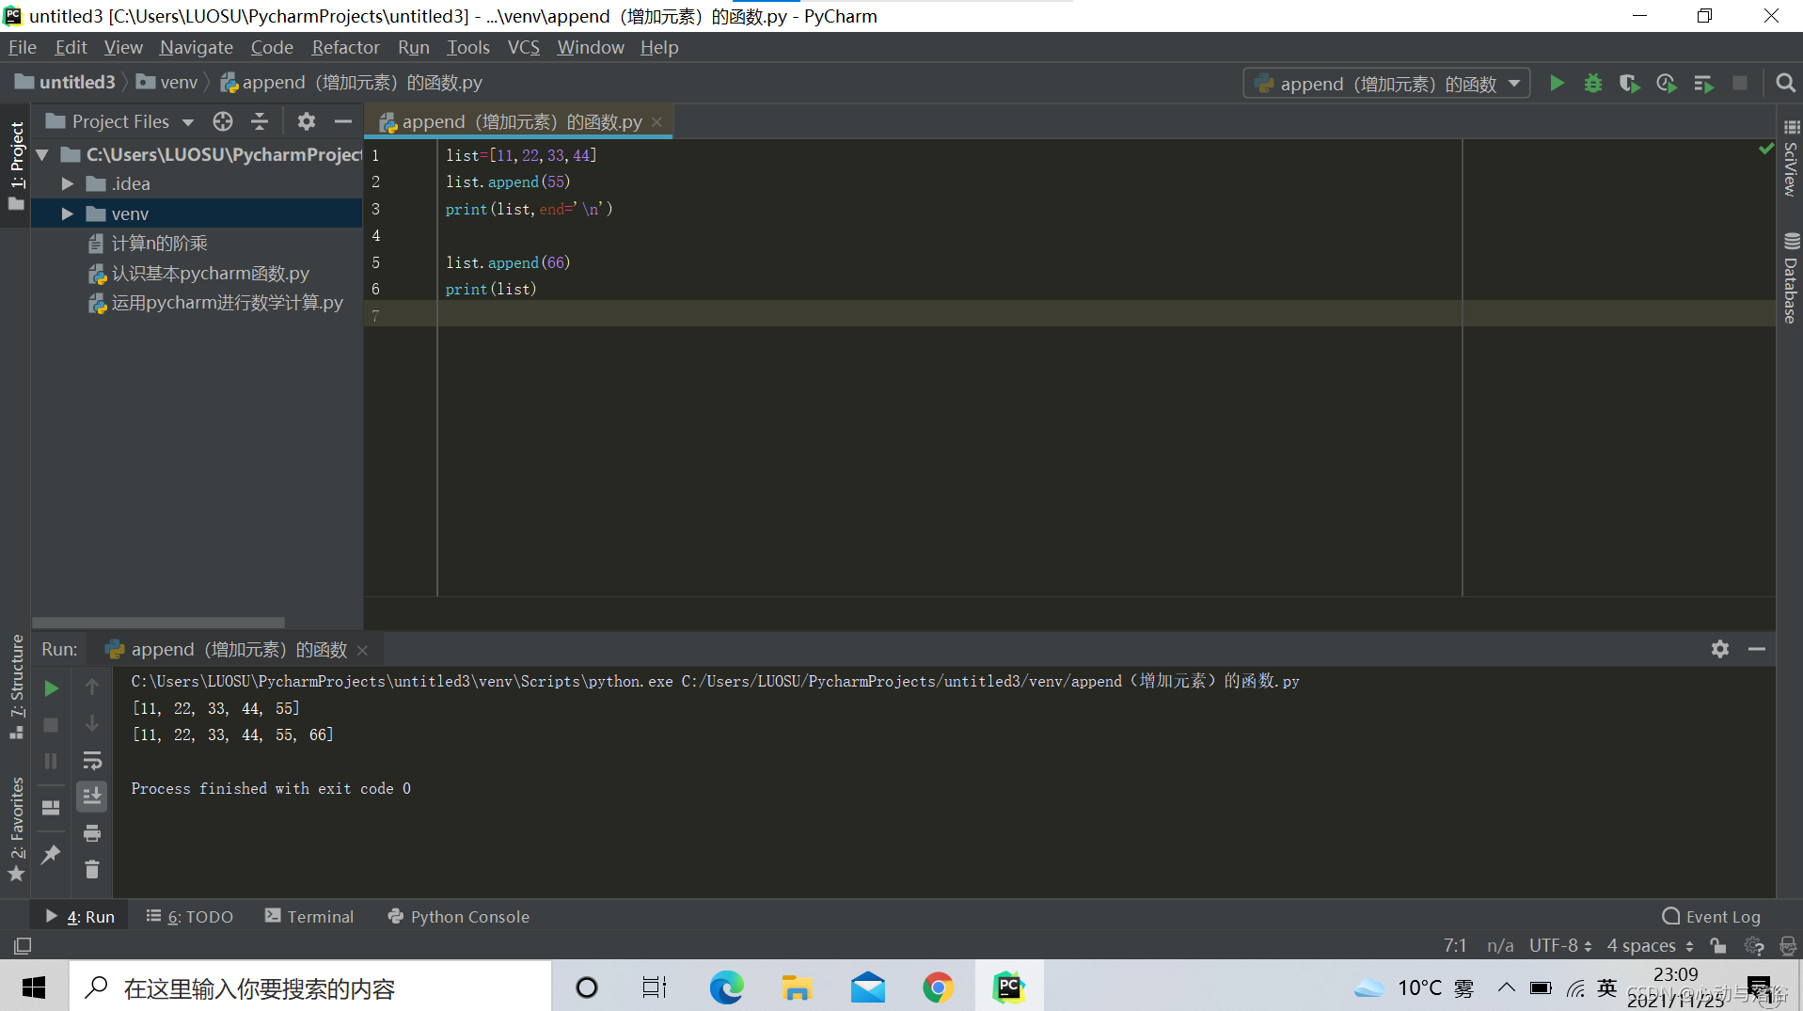Toggle tool window bars icon in status bar

23,945
